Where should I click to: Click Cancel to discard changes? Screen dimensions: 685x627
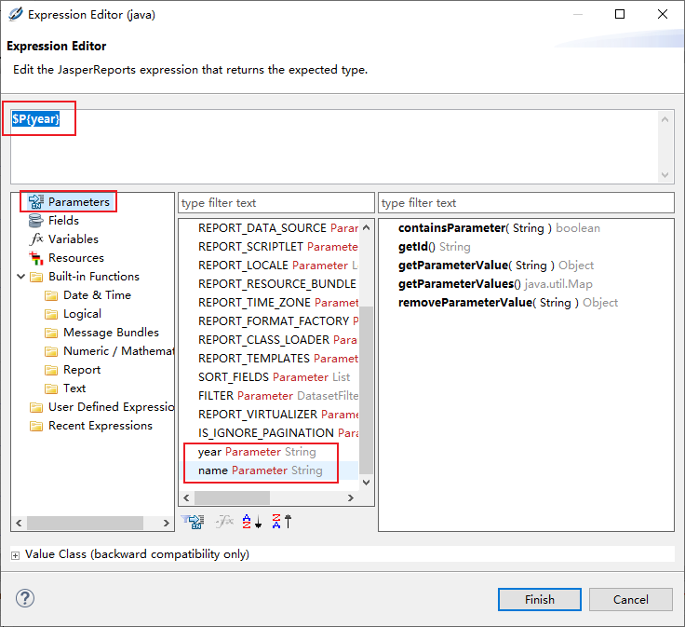point(630,599)
